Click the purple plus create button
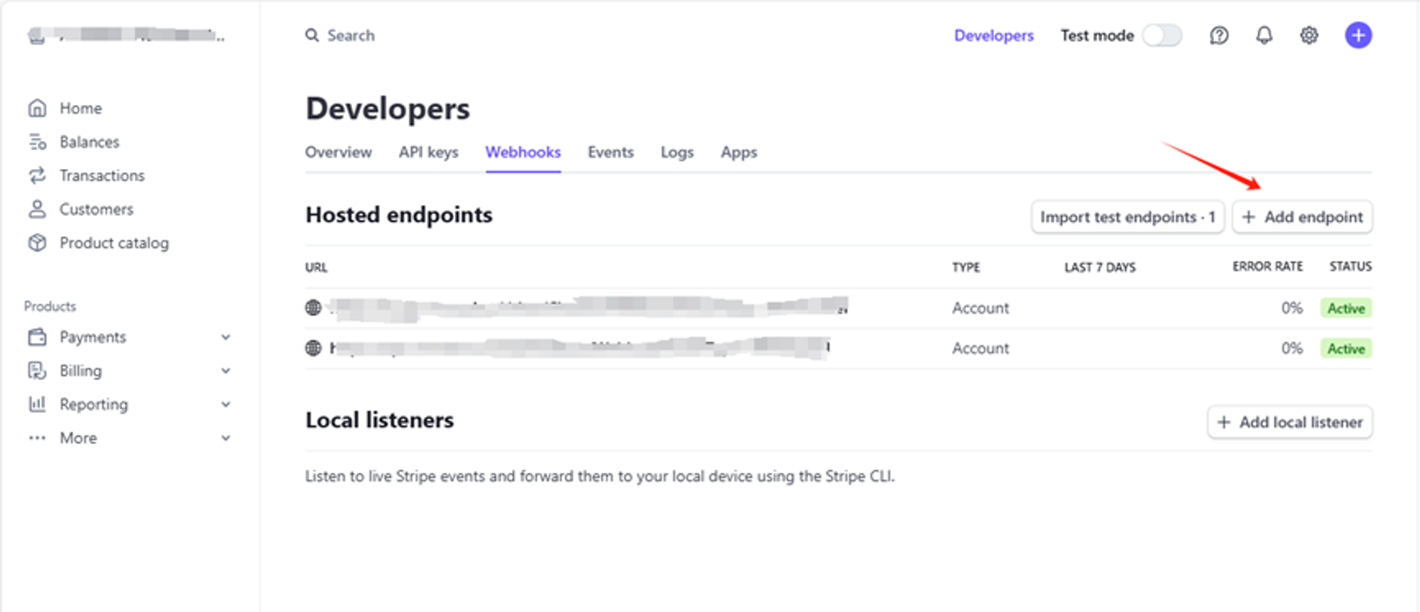Viewport: 1420px width, 612px height. [1358, 35]
